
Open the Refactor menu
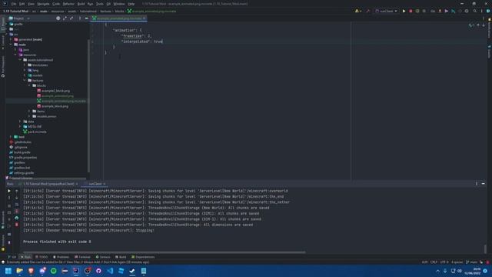[68, 4]
